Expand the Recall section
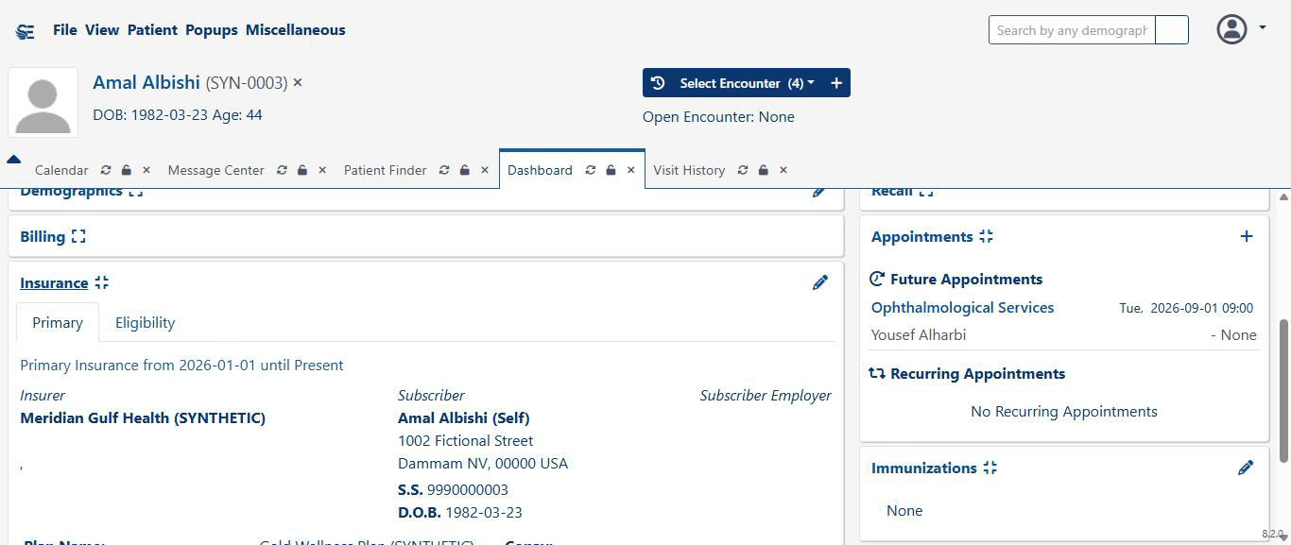Viewport: 1291px width, 545px height. tap(925, 192)
